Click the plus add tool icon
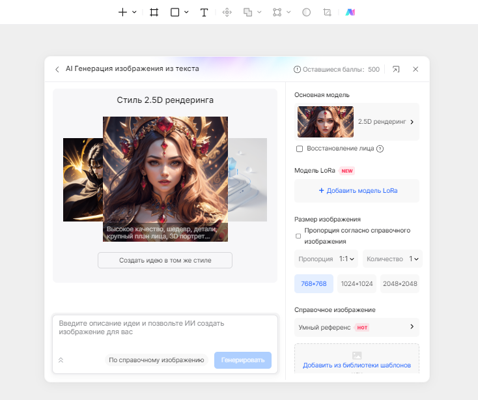 tap(122, 12)
